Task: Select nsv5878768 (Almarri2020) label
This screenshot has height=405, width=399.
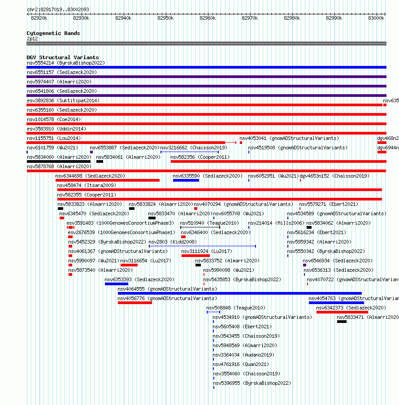Action: pyautogui.click(x=59, y=166)
